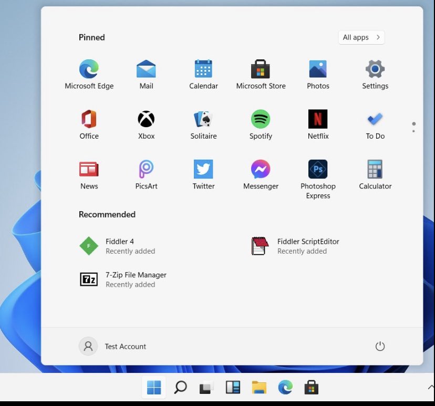The width and height of the screenshot is (435, 406).
Task: Click the All apps button
Action: coord(361,37)
